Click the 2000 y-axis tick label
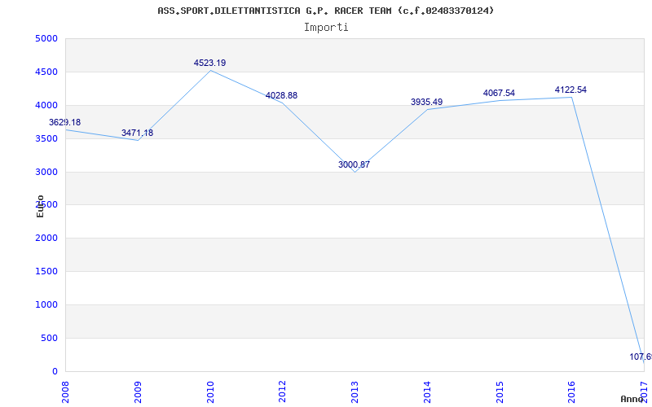This screenshot has width=652, height=407. pos(46,239)
